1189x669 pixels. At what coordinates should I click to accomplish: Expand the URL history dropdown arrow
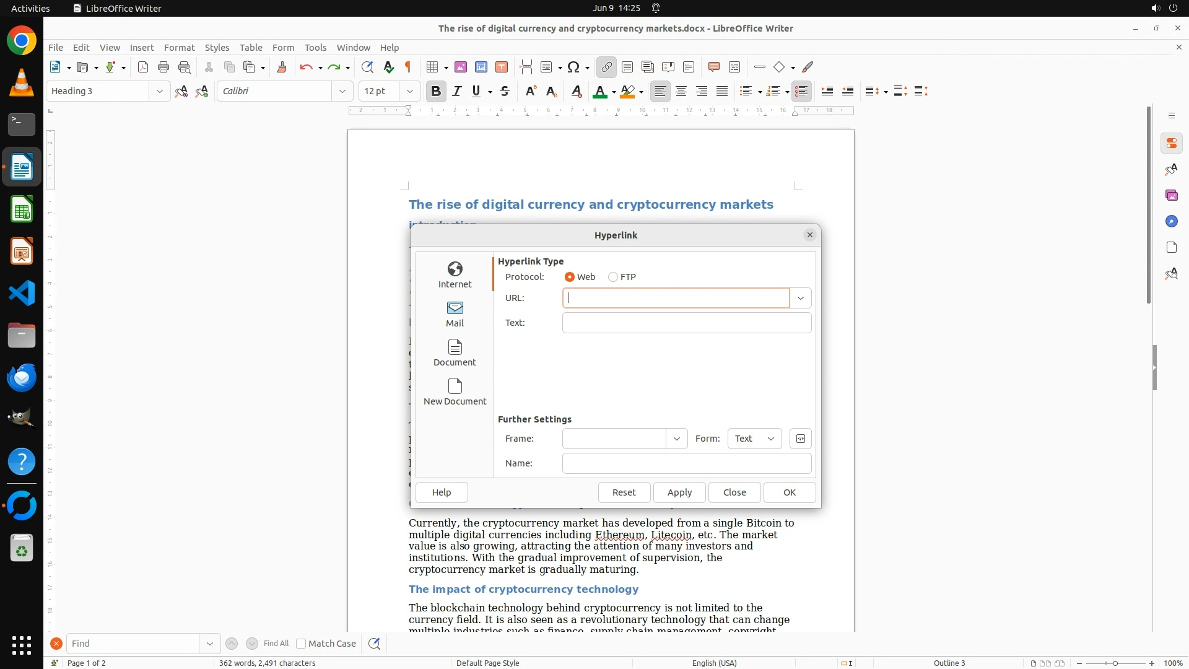click(800, 298)
